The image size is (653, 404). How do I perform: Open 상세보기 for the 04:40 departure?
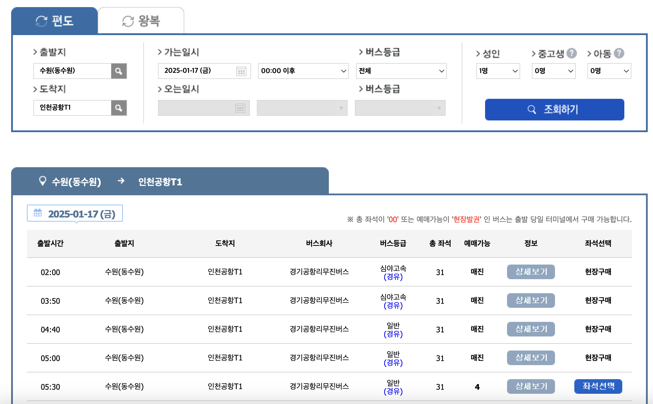click(531, 329)
